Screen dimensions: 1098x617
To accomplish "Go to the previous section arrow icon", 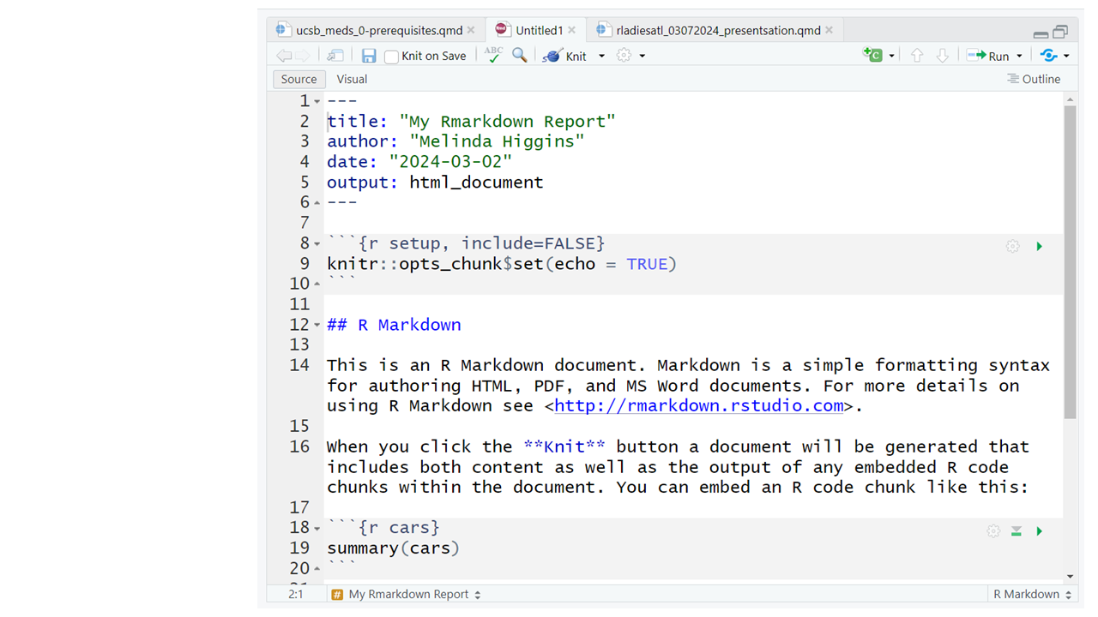I will tap(917, 56).
